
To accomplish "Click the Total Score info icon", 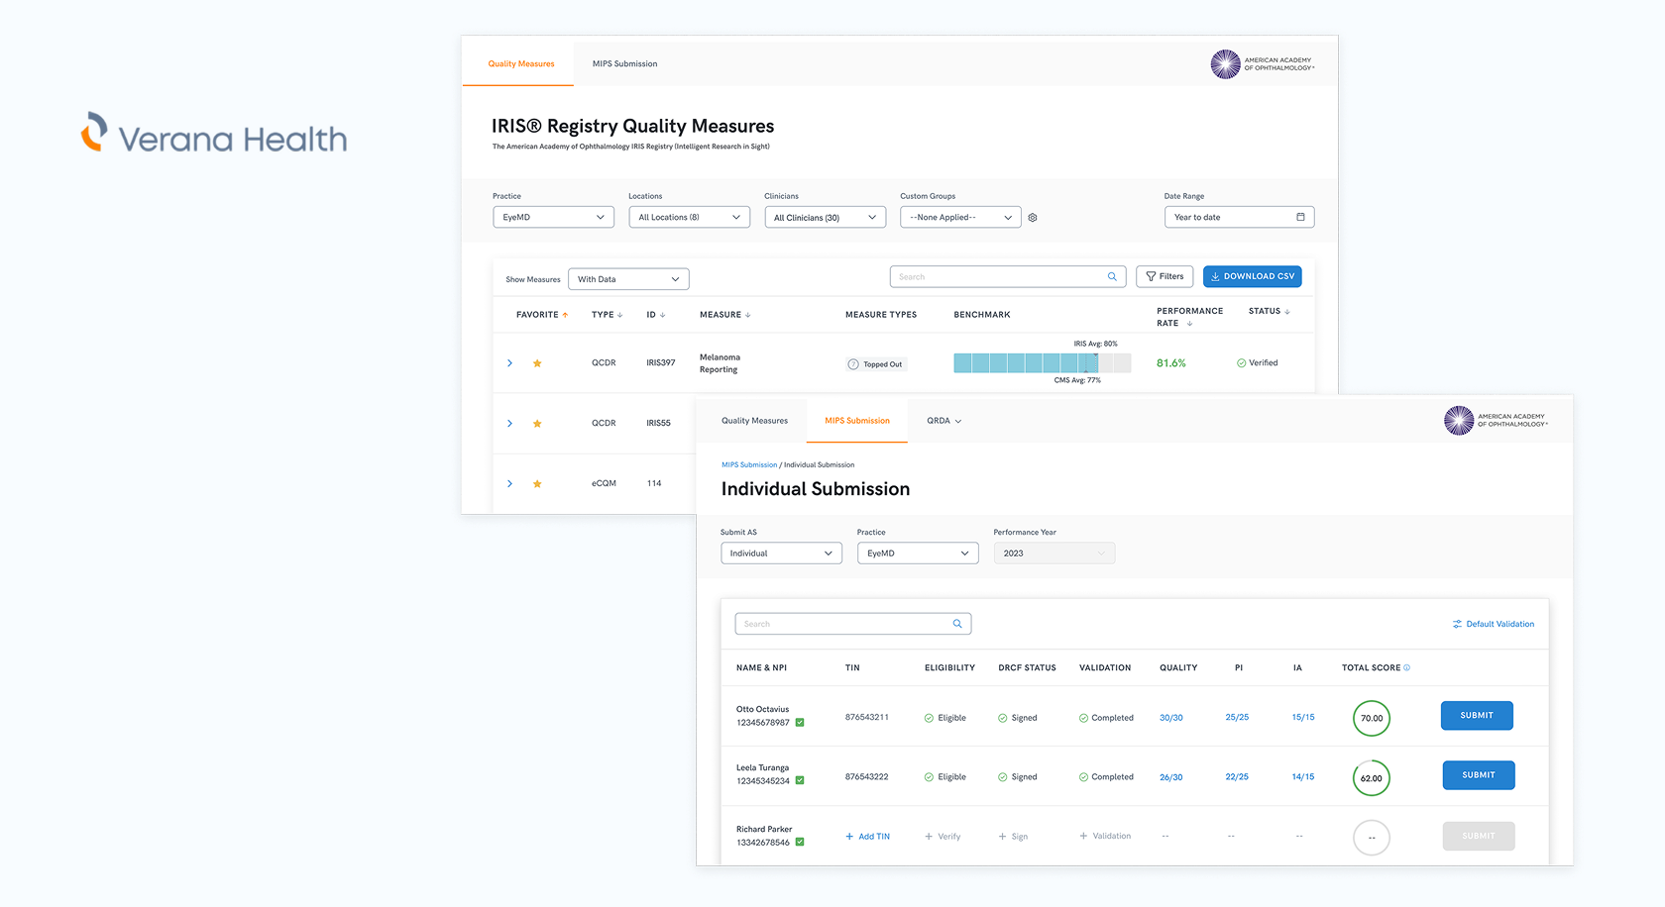I will tap(1407, 667).
